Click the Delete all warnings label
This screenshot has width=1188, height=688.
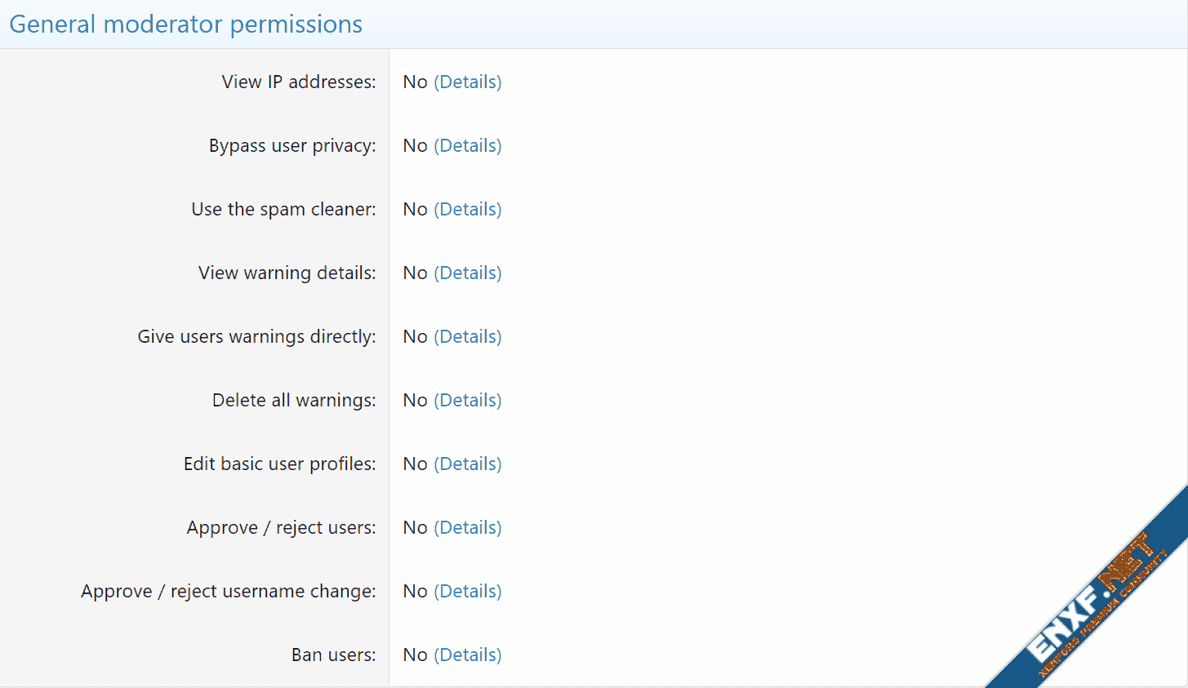click(x=294, y=400)
